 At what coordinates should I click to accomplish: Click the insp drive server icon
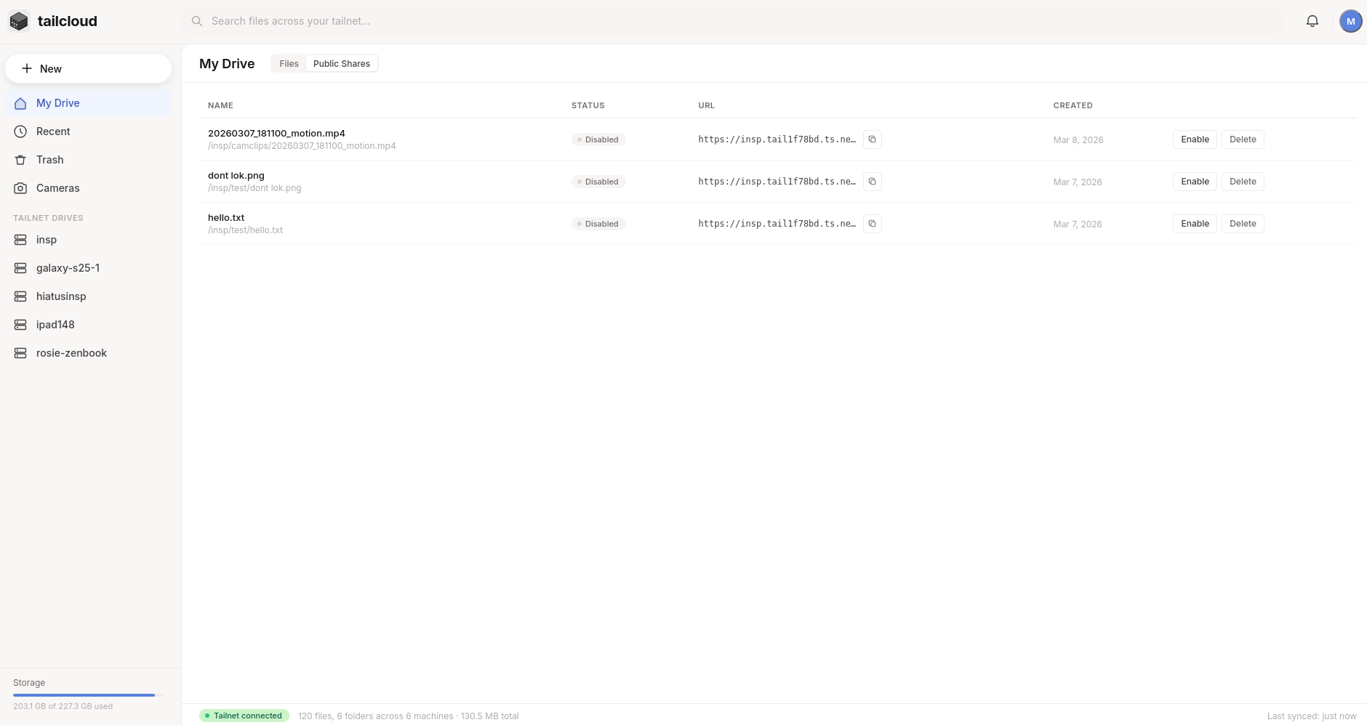[20, 240]
